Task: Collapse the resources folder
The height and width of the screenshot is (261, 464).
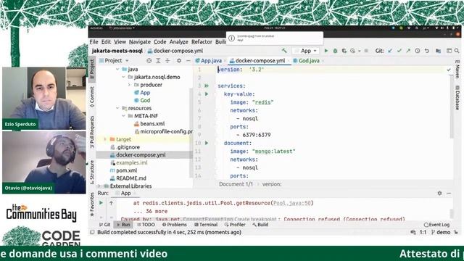Action: point(117,108)
